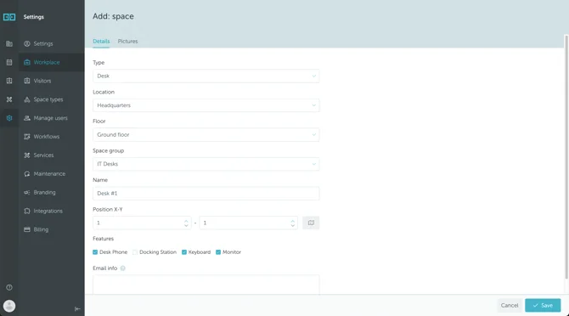Viewport: 569px width, 316px height.
Task: Uncheck the Monitor feature
Action: (218, 252)
